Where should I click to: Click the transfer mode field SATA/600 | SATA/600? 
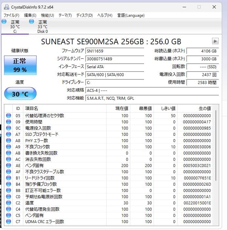click(115, 75)
